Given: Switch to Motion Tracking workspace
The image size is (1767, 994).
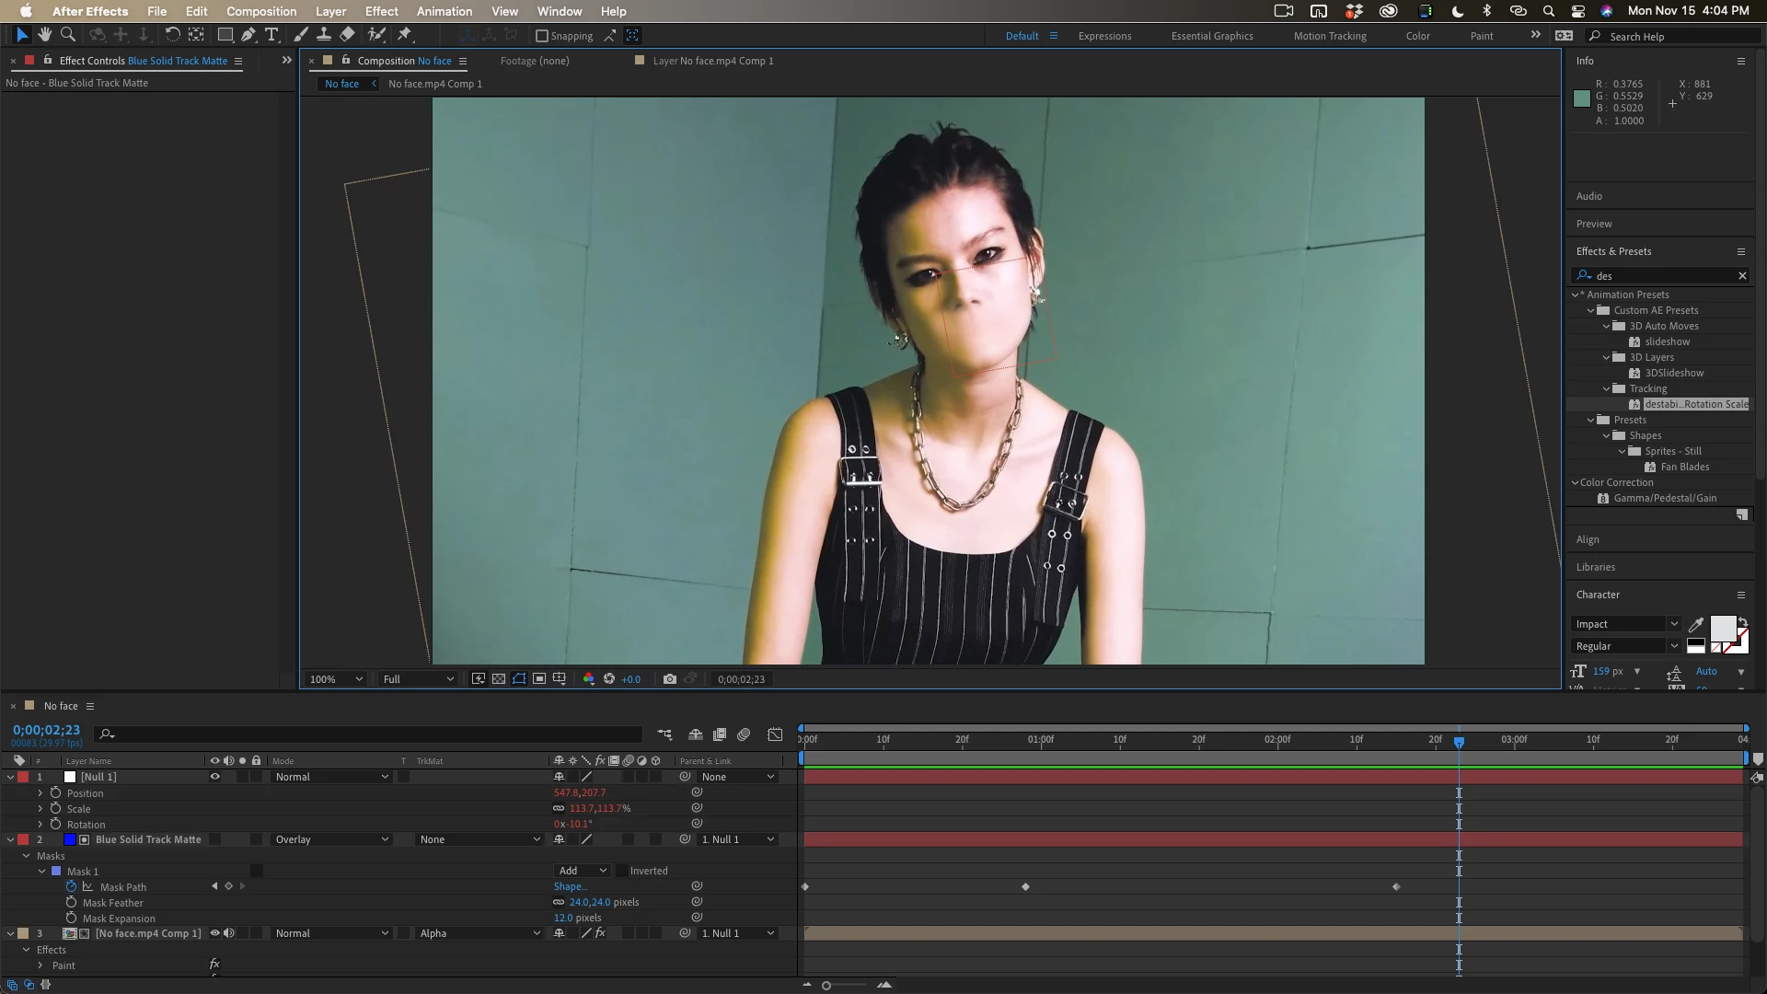Looking at the screenshot, I should pyautogui.click(x=1329, y=36).
